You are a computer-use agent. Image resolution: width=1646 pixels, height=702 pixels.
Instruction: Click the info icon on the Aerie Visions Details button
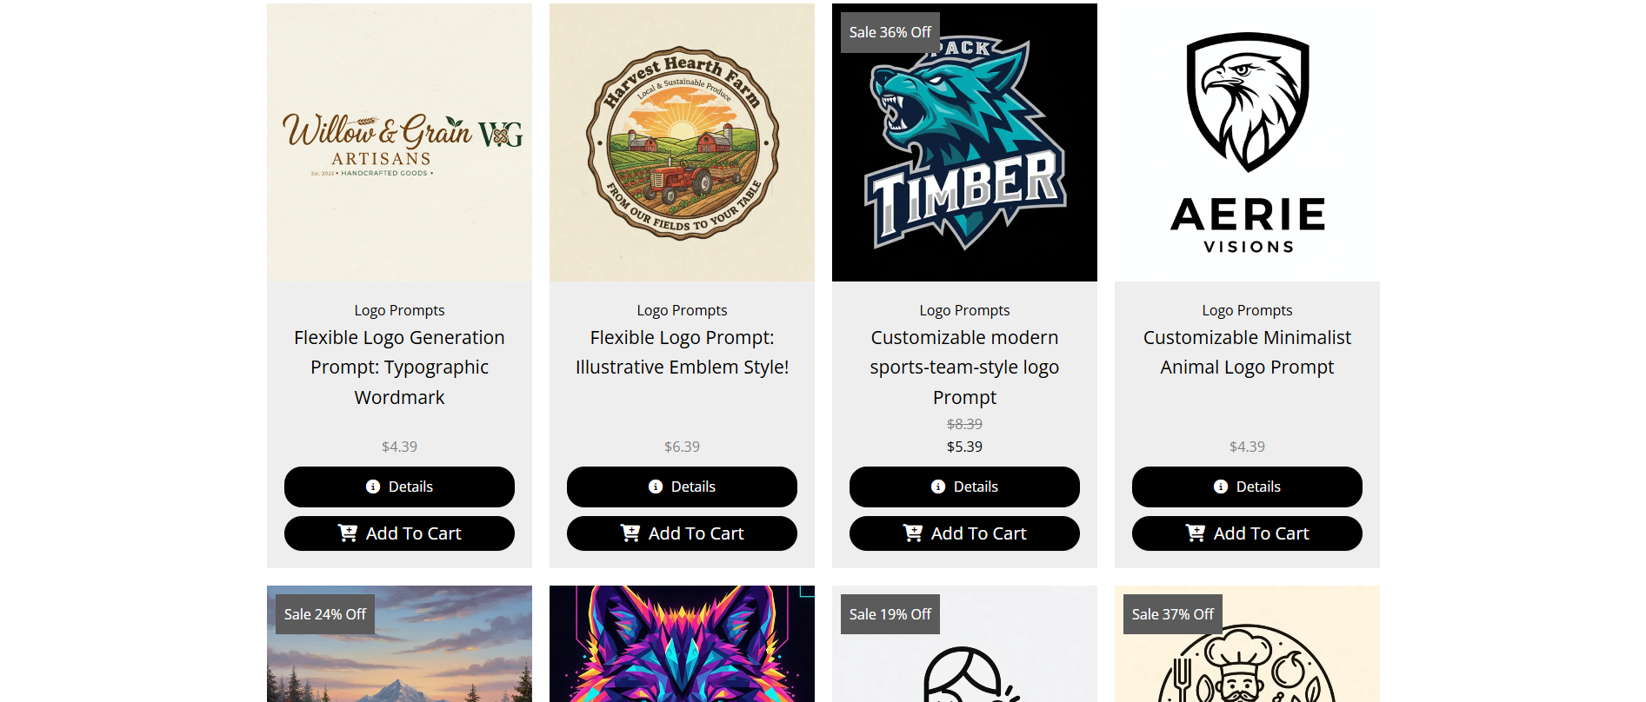1221,487
